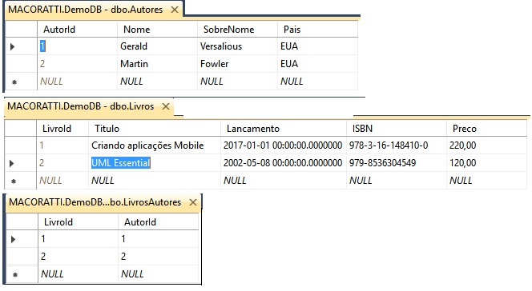Select NULL Titulo cell in Livros new row
Viewport: 532px width, 291px height.
tap(155, 181)
